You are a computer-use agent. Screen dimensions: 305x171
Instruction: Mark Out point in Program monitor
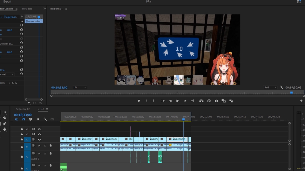[153, 101]
